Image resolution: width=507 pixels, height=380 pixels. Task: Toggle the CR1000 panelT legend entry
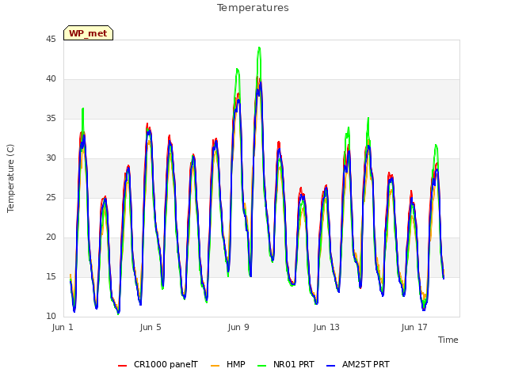(x=166, y=364)
